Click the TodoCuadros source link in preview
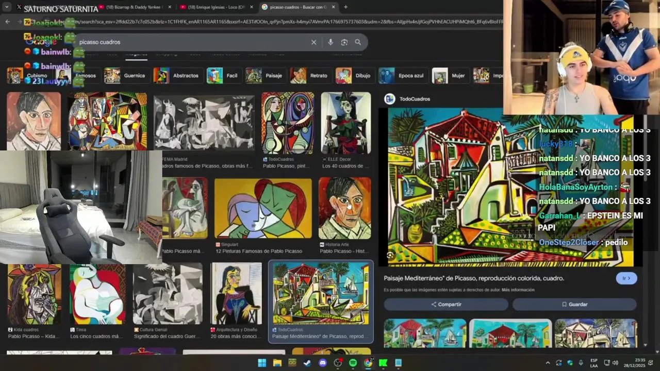 click(415, 99)
